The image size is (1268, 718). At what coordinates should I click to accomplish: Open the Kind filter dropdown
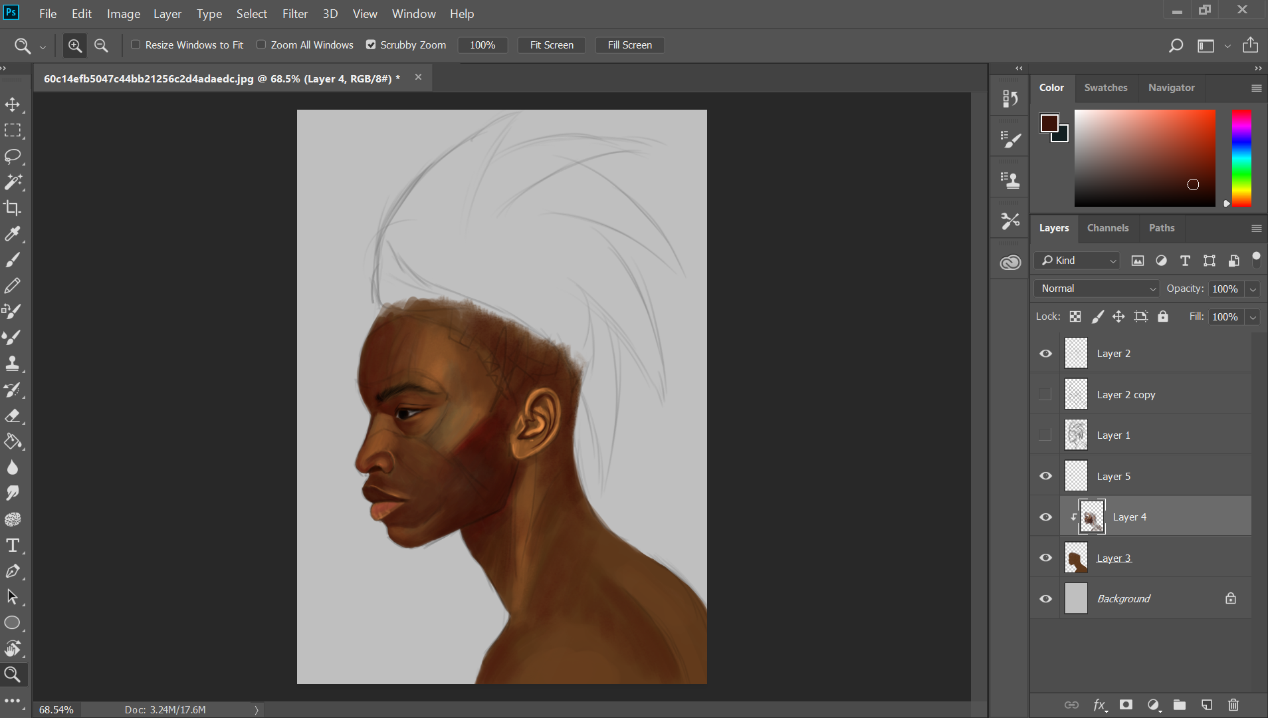pos(1077,261)
